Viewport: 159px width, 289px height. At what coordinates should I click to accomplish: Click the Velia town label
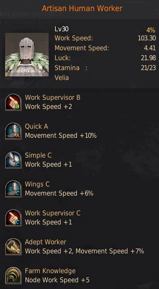[62, 78]
